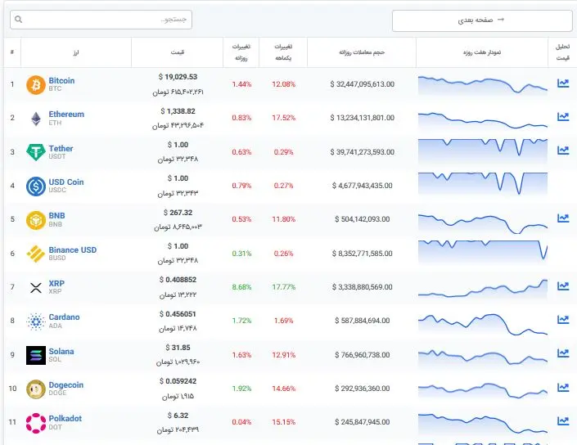Screen dimensions: 577x445
Task: Click the USD Coin blue logo icon
Action: [x=36, y=186]
